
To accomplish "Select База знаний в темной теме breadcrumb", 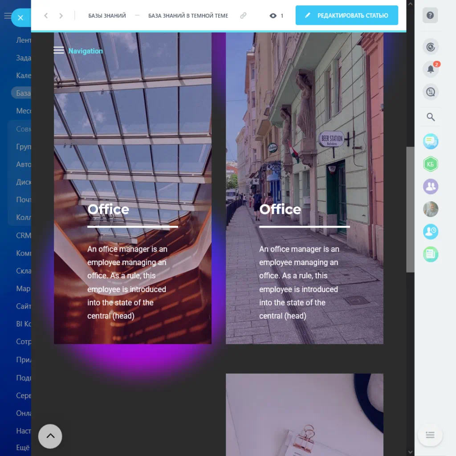I will tap(188, 16).
